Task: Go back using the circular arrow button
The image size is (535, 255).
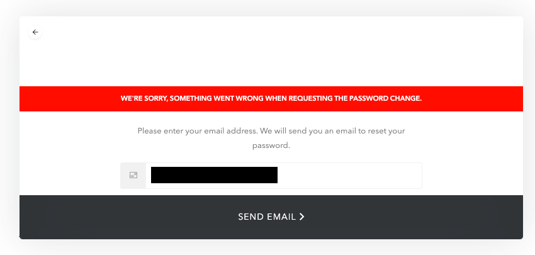Action: (x=35, y=32)
